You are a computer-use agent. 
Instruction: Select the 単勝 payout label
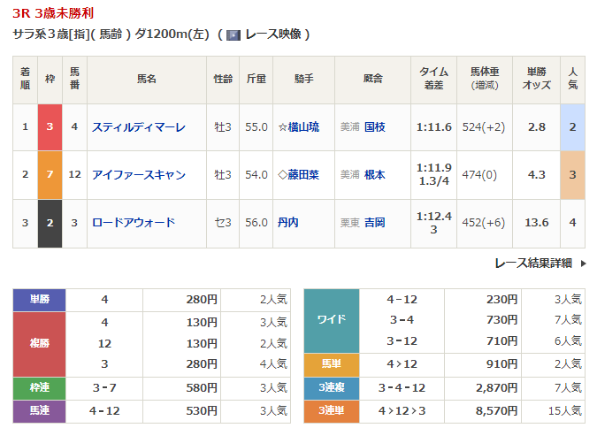coord(40,300)
